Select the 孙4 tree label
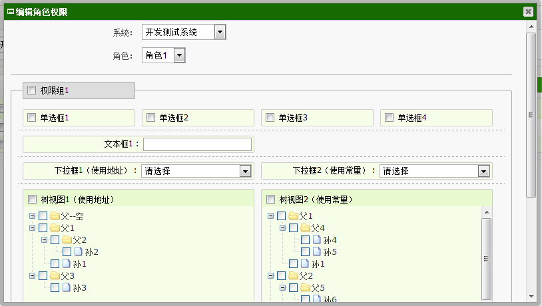This screenshot has height=306, width=542. click(x=330, y=240)
